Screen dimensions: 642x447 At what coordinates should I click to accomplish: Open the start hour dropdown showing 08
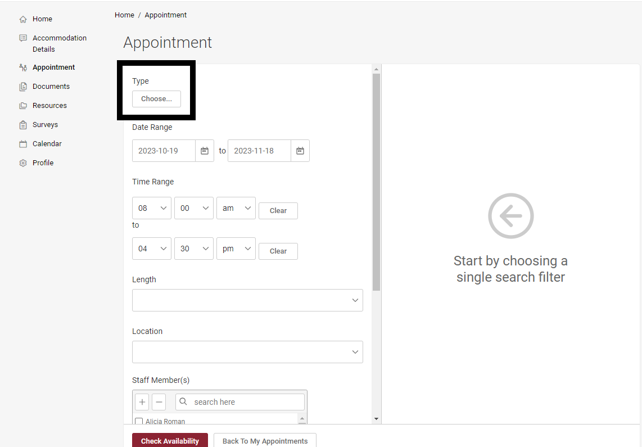point(151,207)
